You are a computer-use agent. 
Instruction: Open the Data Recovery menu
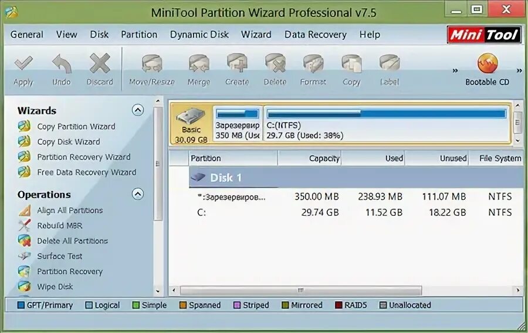coord(316,35)
